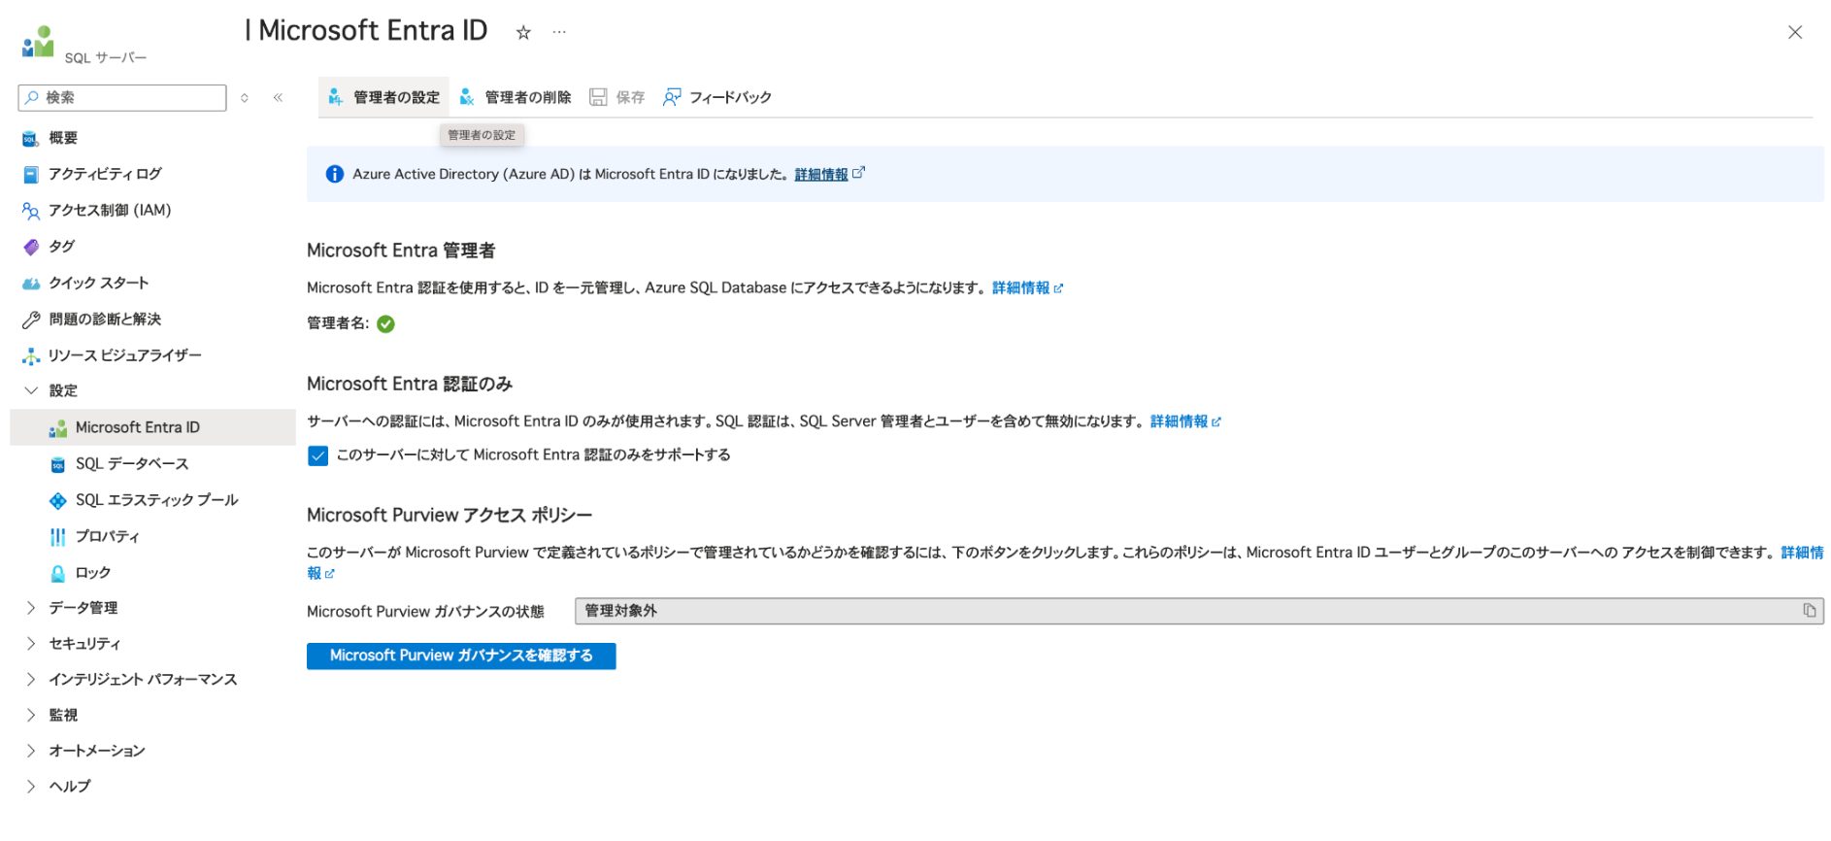
Task: Click the Microsoft Entra 管理者 heading text
Action: [401, 251]
